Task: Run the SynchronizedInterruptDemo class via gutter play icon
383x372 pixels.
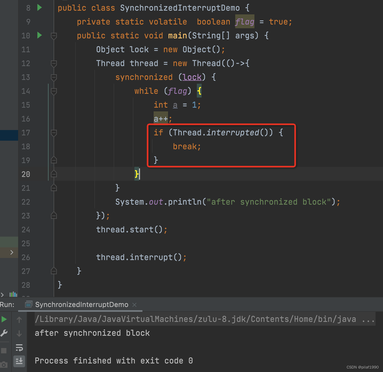Action: click(x=39, y=8)
